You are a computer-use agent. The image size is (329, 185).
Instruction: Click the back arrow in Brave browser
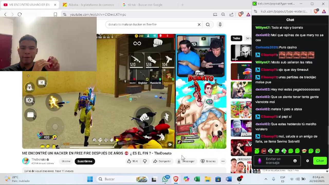(x=5, y=14)
